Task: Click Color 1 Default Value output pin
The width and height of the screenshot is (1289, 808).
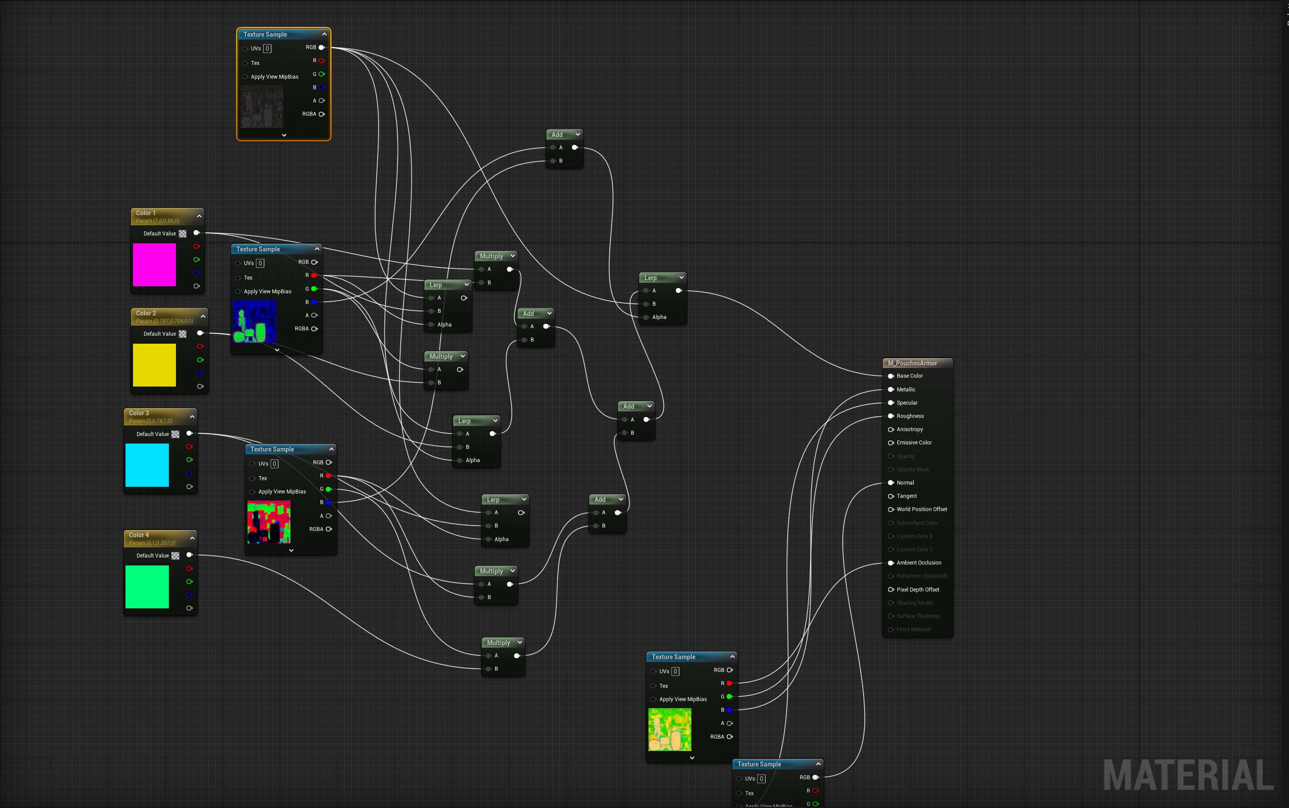Action: tap(196, 233)
